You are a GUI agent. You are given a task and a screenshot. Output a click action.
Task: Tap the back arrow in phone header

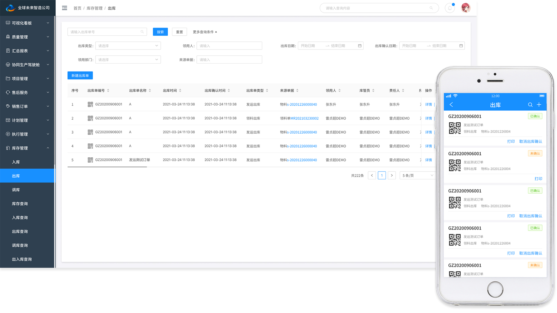pyautogui.click(x=451, y=105)
